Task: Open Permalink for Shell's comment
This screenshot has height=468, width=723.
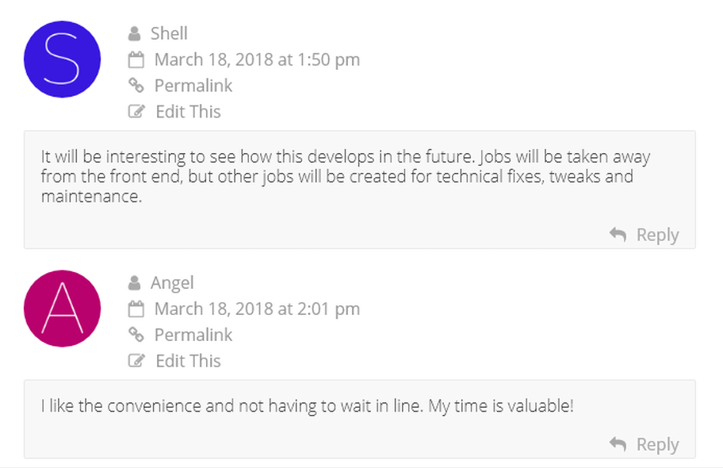Action: coord(193,86)
